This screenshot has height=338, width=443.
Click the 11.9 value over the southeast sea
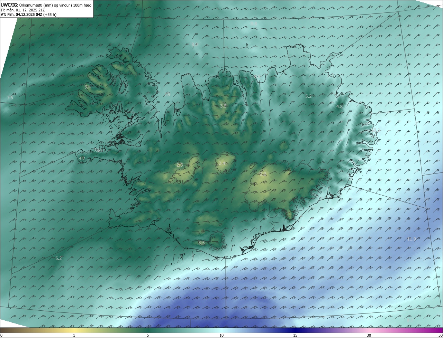(412, 239)
